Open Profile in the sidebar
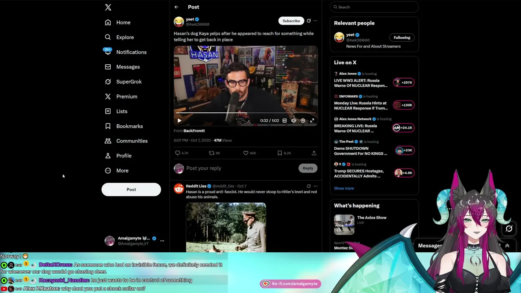This screenshot has height=293, width=521. point(118,155)
